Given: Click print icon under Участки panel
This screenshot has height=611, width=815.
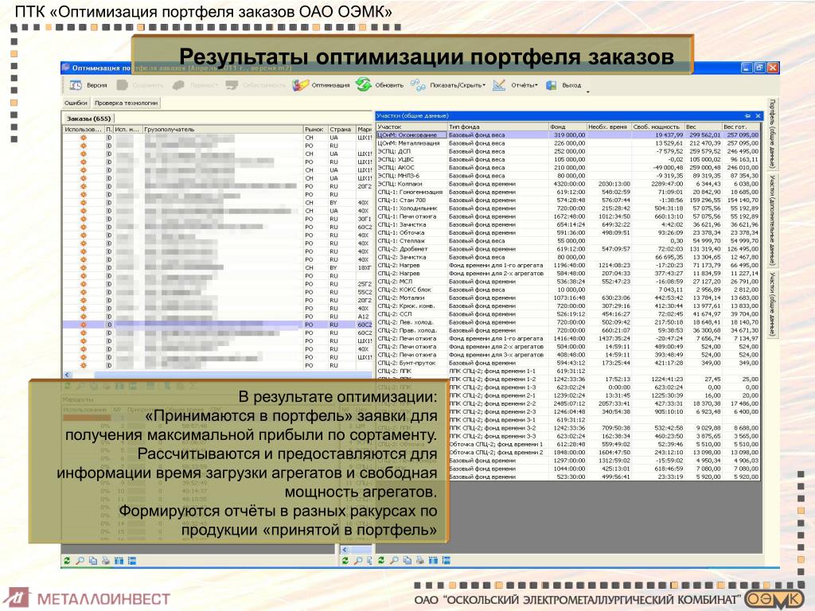Looking at the screenshot, I should pyautogui.click(x=420, y=560).
